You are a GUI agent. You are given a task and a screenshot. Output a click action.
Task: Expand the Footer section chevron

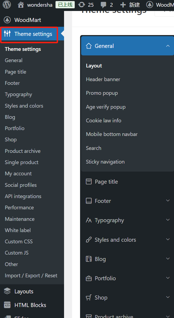pyautogui.click(x=168, y=201)
